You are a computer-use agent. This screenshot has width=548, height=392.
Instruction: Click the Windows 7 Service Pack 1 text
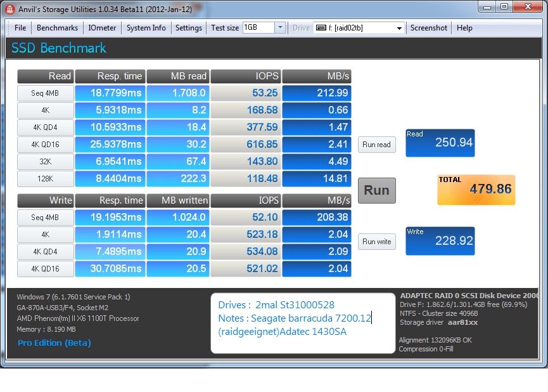tap(73, 297)
